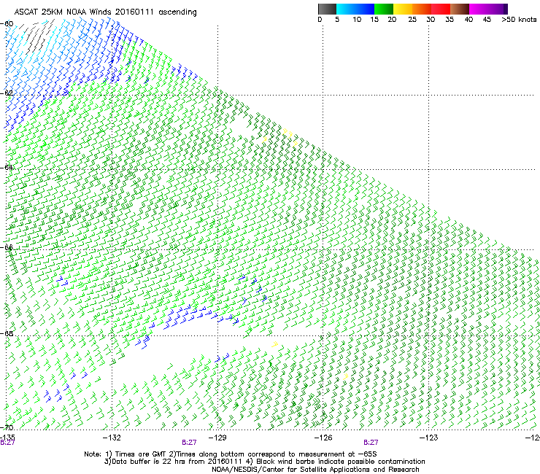Click the '-135' longitude axis label
The width and height of the screenshot is (540, 474).
point(7,438)
